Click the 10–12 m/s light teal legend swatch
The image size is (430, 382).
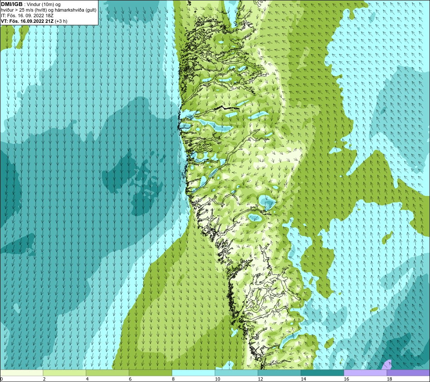(236, 373)
